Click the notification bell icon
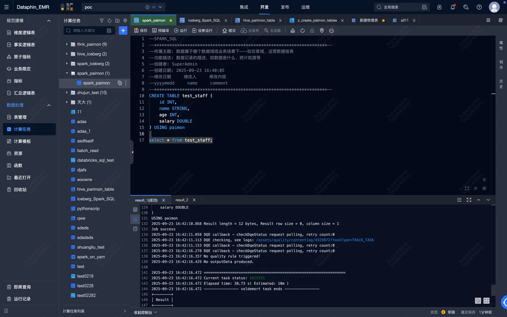This screenshot has height=317, width=507. coord(453,7)
